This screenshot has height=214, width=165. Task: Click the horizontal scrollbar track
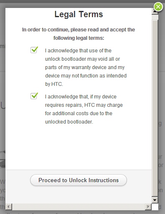pyautogui.click(x=79, y=206)
